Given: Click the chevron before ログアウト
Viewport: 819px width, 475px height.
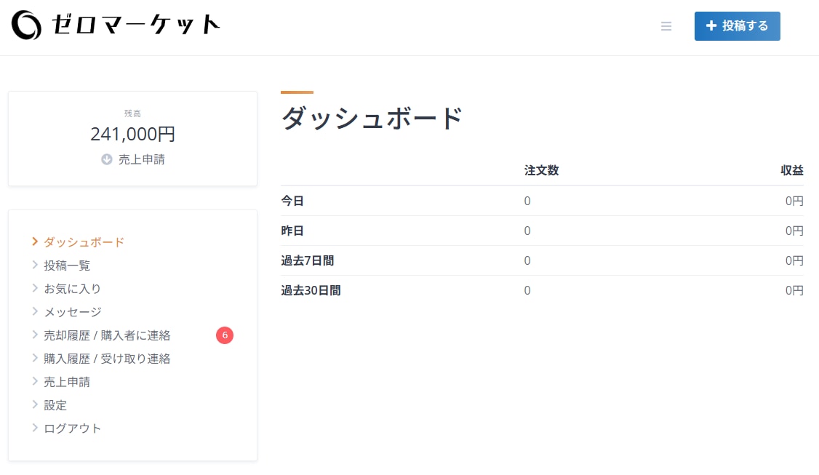Looking at the screenshot, I should [35, 428].
